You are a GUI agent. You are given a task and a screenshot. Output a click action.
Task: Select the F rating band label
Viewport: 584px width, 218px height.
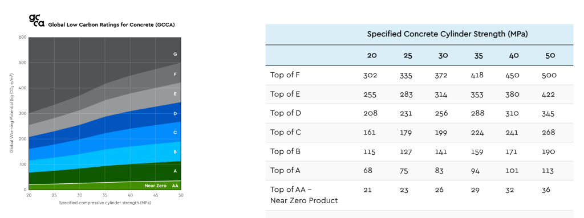pyautogui.click(x=175, y=75)
